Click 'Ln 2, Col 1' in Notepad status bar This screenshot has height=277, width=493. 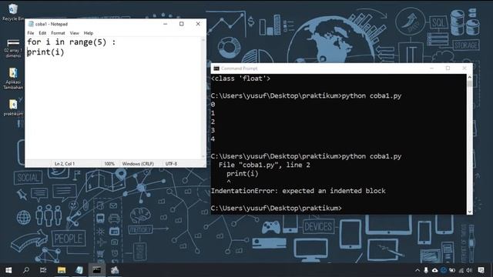[x=65, y=164]
